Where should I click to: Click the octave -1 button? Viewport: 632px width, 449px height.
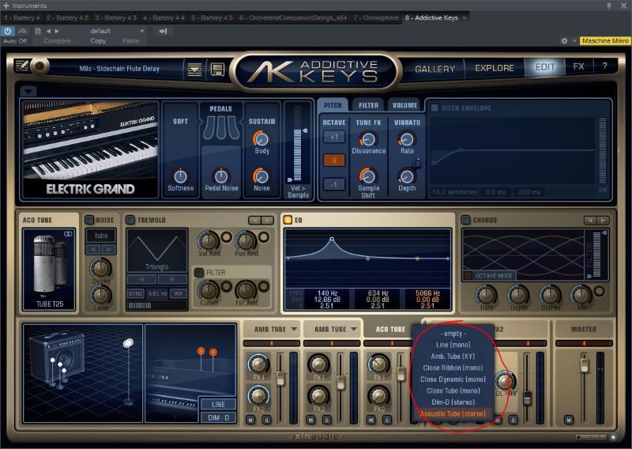pos(334,184)
